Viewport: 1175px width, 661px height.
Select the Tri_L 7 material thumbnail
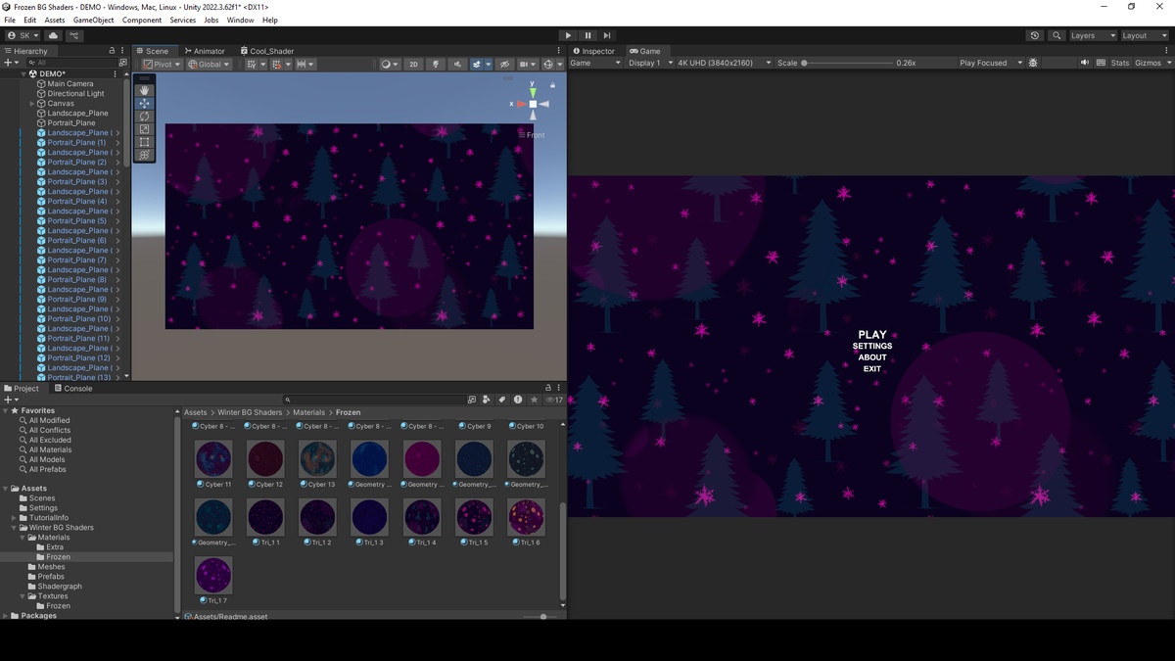[213, 573]
